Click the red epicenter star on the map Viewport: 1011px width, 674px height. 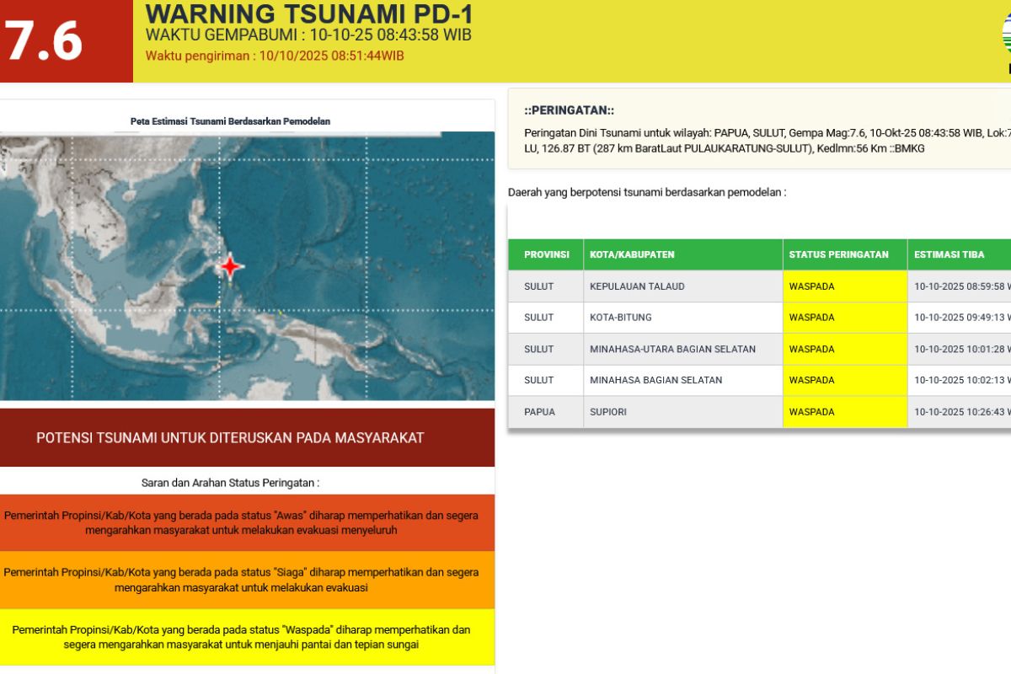pyautogui.click(x=230, y=266)
